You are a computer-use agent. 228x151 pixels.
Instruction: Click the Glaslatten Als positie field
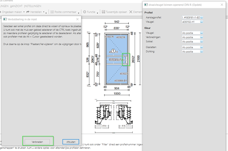pyautogui.click(x=191, y=48)
